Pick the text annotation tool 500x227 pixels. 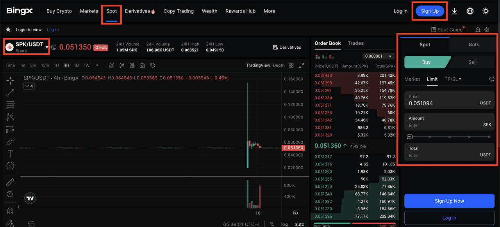point(10,154)
